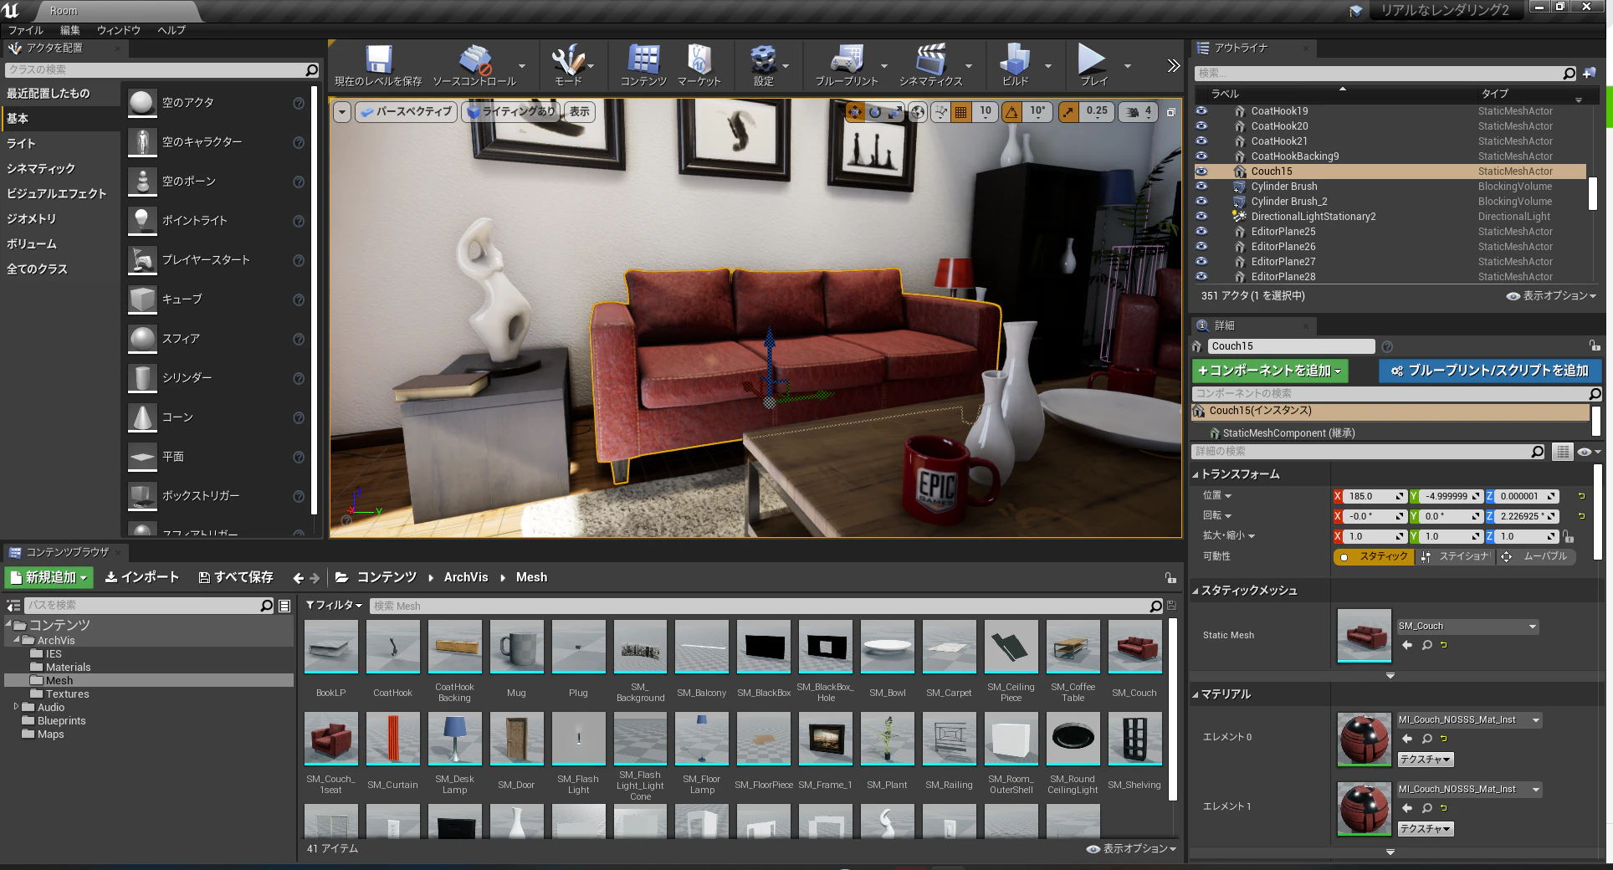The width and height of the screenshot is (1613, 870).
Task: Open the Window (ウィンドウ) menu
Action: click(119, 30)
